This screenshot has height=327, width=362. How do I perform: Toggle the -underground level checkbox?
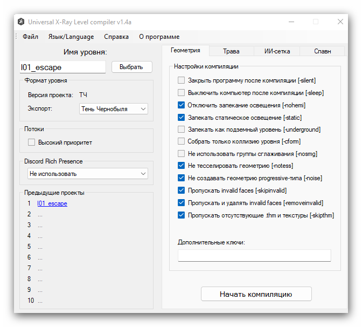pyautogui.click(x=182, y=130)
